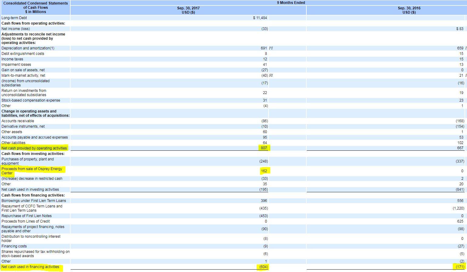Image resolution: width=467 pixels, height=272 pixels.
Task: Open footnote [1] beside the 691 depreciation value
Action: (x=271, y=48)
